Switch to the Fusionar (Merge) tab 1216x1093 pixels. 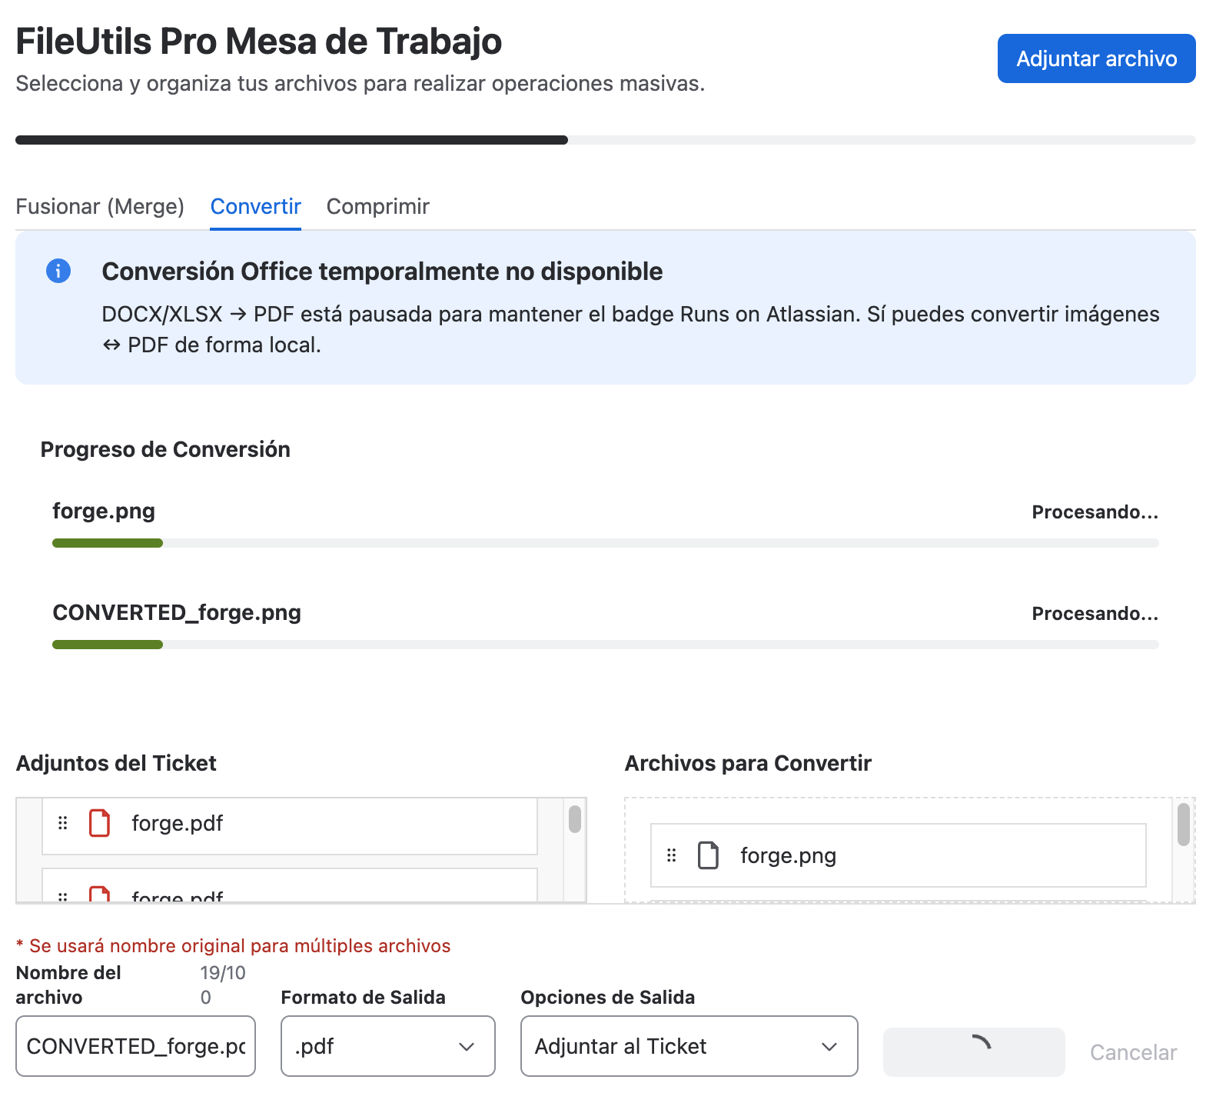(100, 206)
